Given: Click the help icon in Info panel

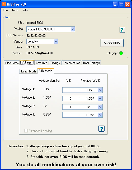Looking at the screenshot, I should 122,30.
